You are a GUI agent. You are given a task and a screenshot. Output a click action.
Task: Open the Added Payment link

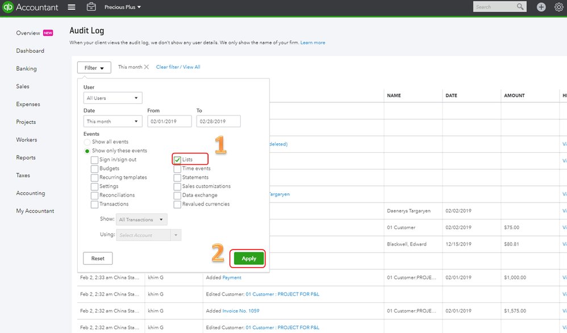click(232, 278)
